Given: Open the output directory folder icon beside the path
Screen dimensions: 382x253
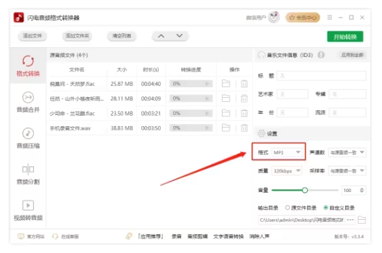Looking at the screenshot, I should [x=361, y=220].
